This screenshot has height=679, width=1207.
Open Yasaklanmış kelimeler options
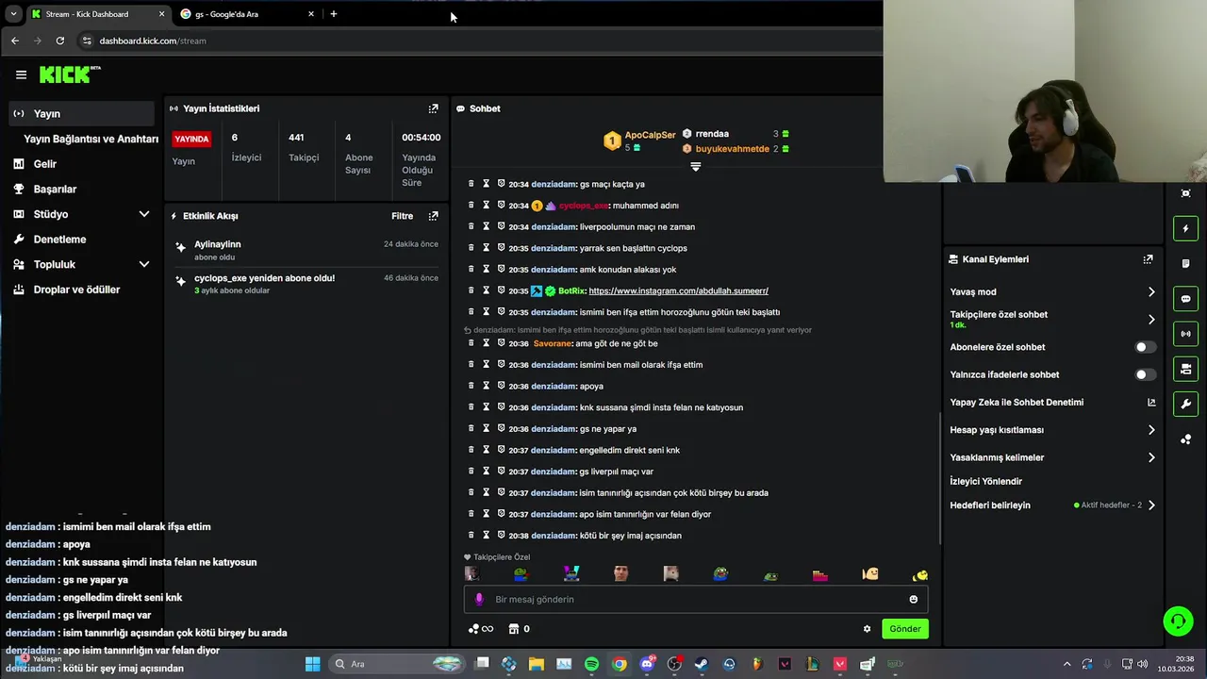(1151, 457)
